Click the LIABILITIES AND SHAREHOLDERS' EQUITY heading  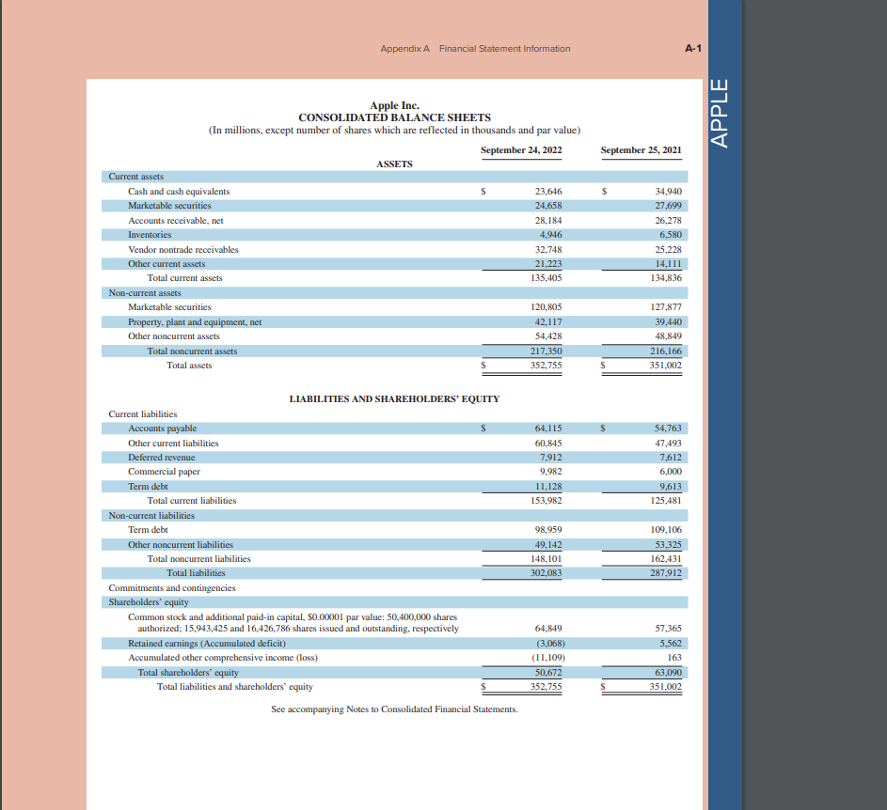(394, 398)
